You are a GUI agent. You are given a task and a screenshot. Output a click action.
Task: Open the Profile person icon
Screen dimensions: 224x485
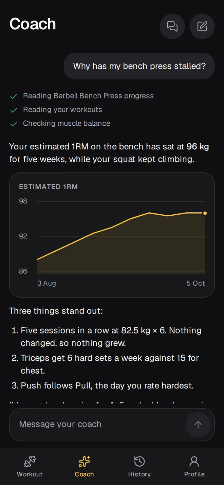(x=194, y=462)
